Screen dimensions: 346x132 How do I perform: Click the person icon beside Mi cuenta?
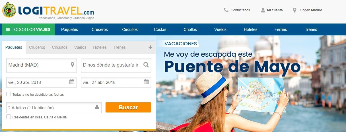(263, 10)
